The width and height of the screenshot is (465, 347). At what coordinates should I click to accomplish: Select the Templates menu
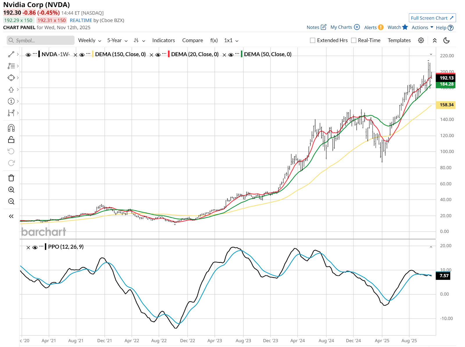click(x=399, y=40)
